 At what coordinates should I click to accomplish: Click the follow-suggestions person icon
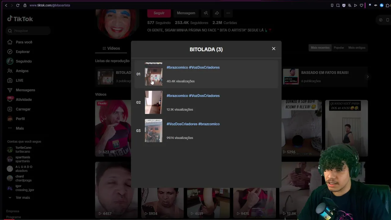pyautogui.click(x=206, y=13)
